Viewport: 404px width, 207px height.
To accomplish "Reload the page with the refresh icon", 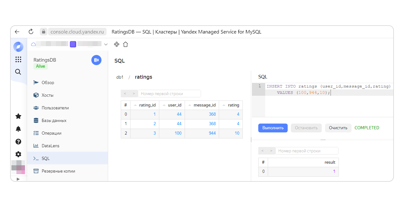I will tap(31, 32).
